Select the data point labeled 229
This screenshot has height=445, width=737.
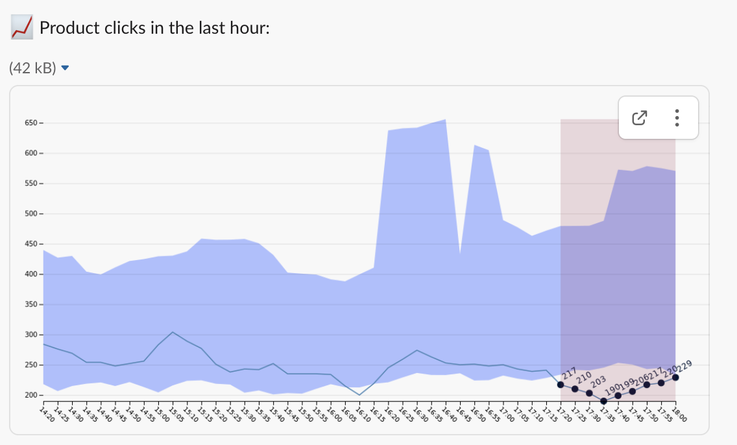pos(675,376)
